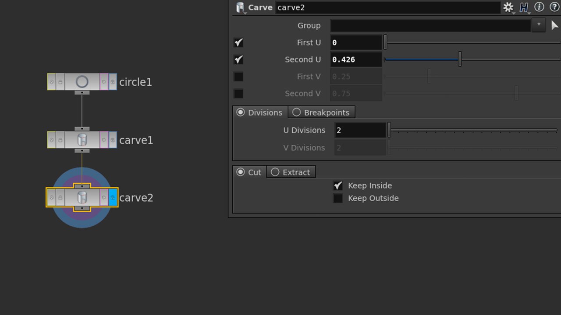Open the gear parameter settings menu
Screen dimensions: 561x315
tap(508, 7)
